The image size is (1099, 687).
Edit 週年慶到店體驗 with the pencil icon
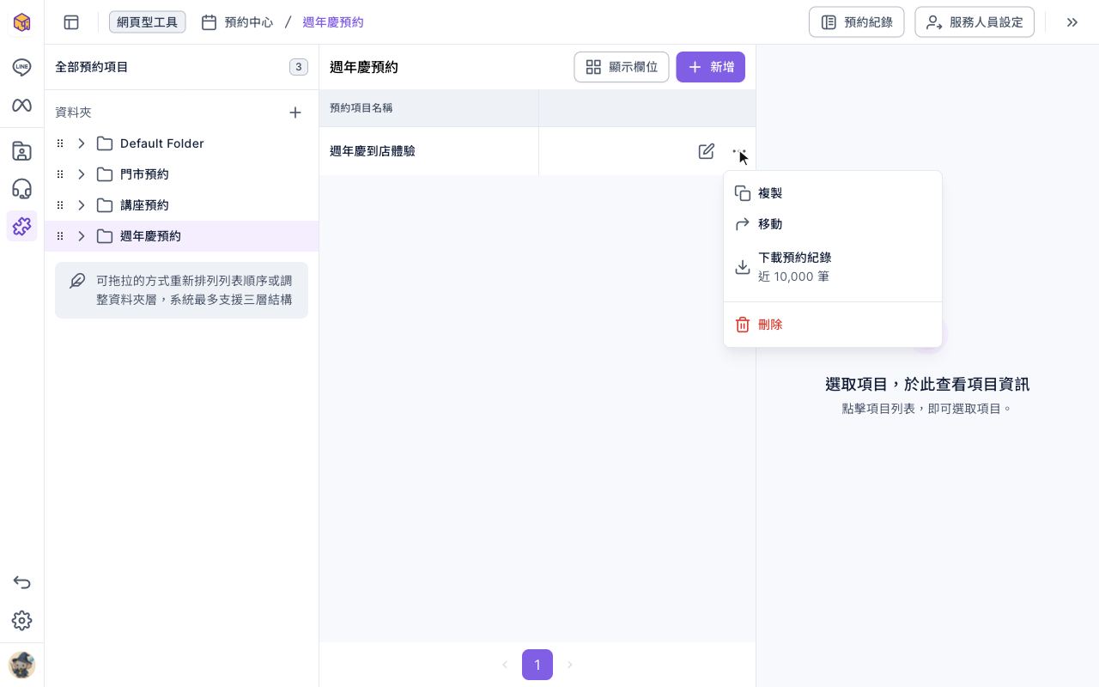click(707, 151)
